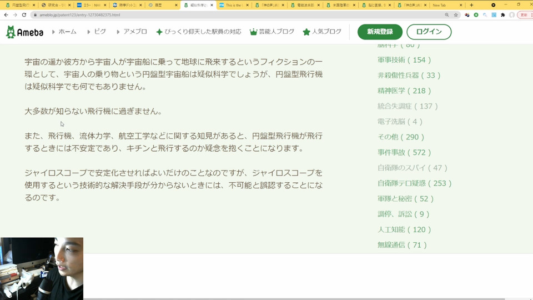Switch to the エラー NHK tab
533x300 pixels.
pos(90,5)
